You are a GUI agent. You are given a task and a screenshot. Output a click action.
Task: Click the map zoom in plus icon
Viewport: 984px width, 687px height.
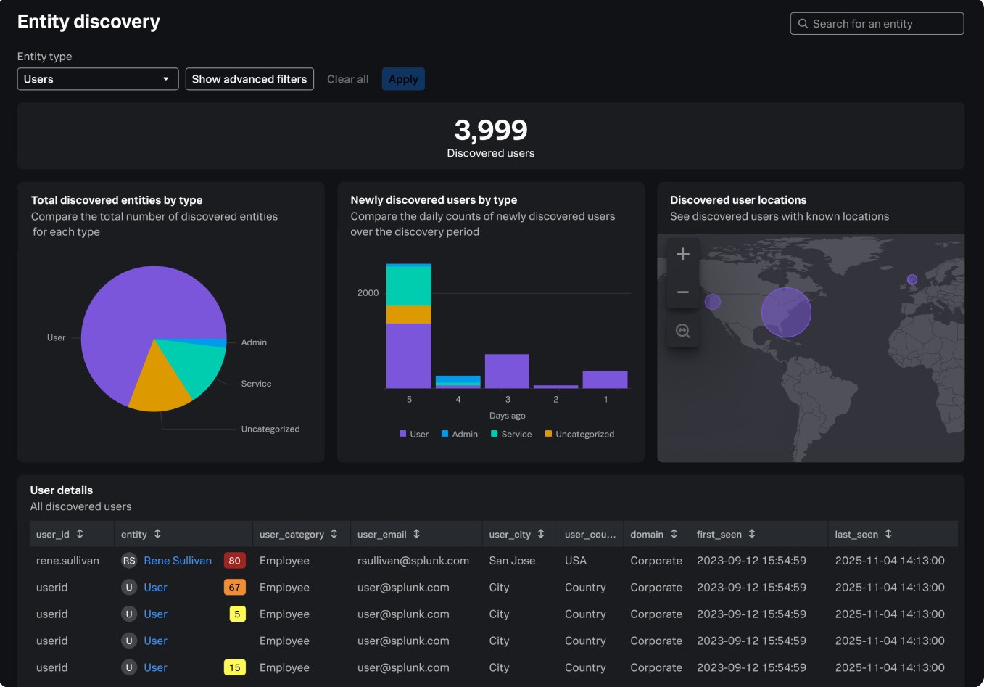682,254
